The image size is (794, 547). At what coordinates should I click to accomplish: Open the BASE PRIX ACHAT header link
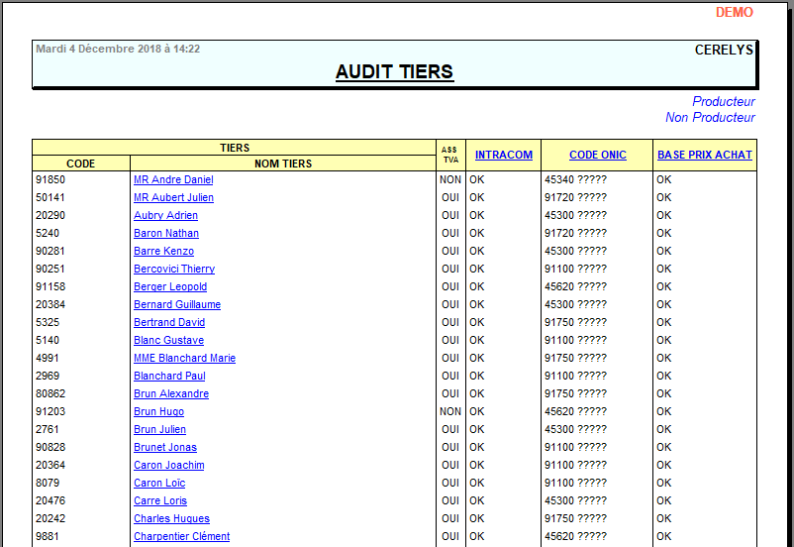[705, 156]
